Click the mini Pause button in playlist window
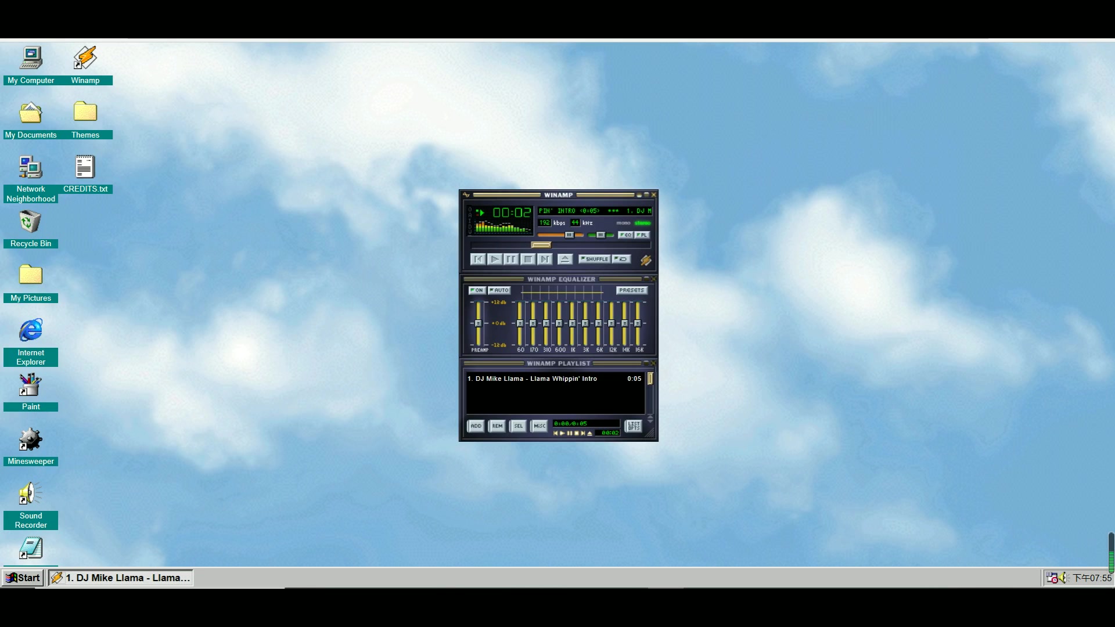Screen dimensions: 1115x627 click(x=570, y=433)
